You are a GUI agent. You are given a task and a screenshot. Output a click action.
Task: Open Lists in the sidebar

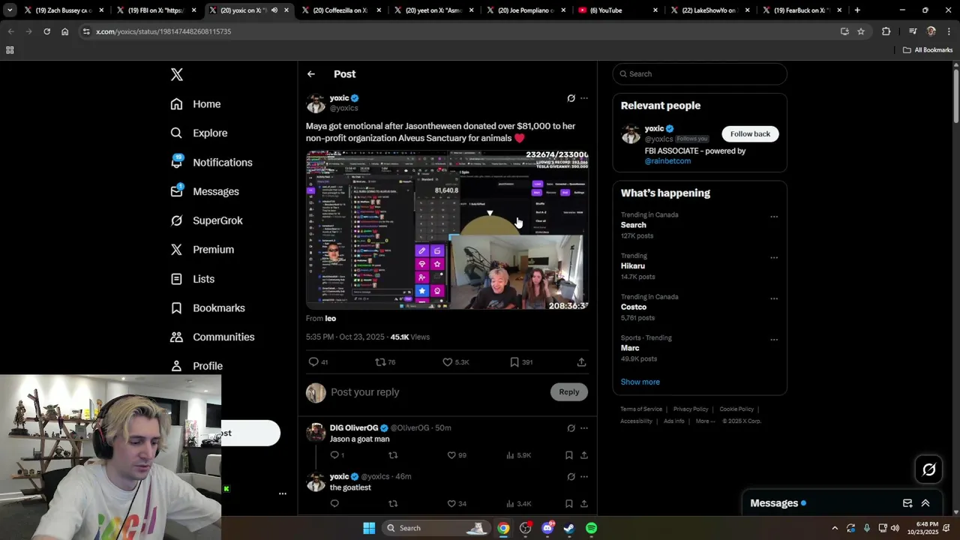point(193,279)
